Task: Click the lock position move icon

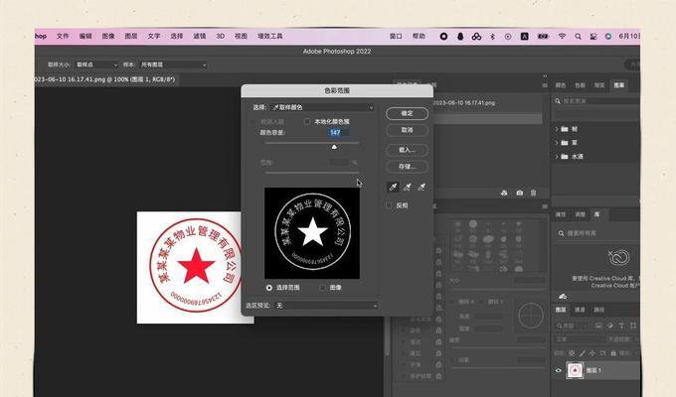Action: (x=592, y=353)
